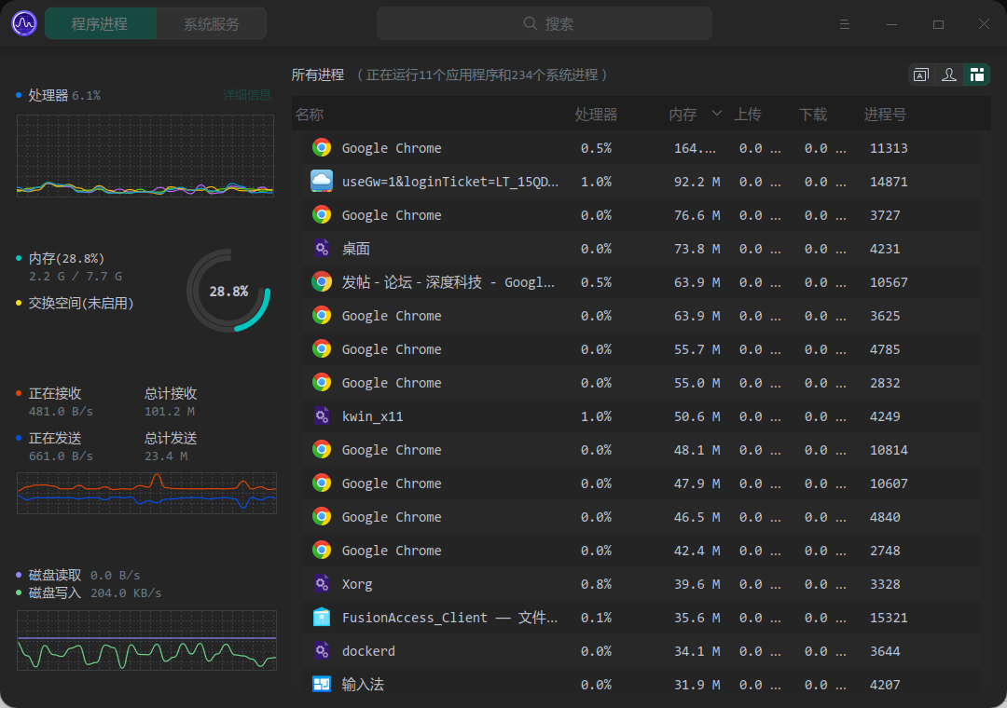Click Chrome icon of 发帖 论坛 row

[322, 281]
